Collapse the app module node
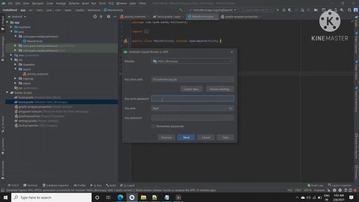Screen dimensions: 359x202 click(x=7, y=22)
